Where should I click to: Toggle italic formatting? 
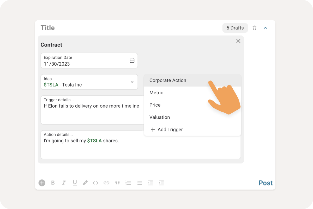(64, 183)
